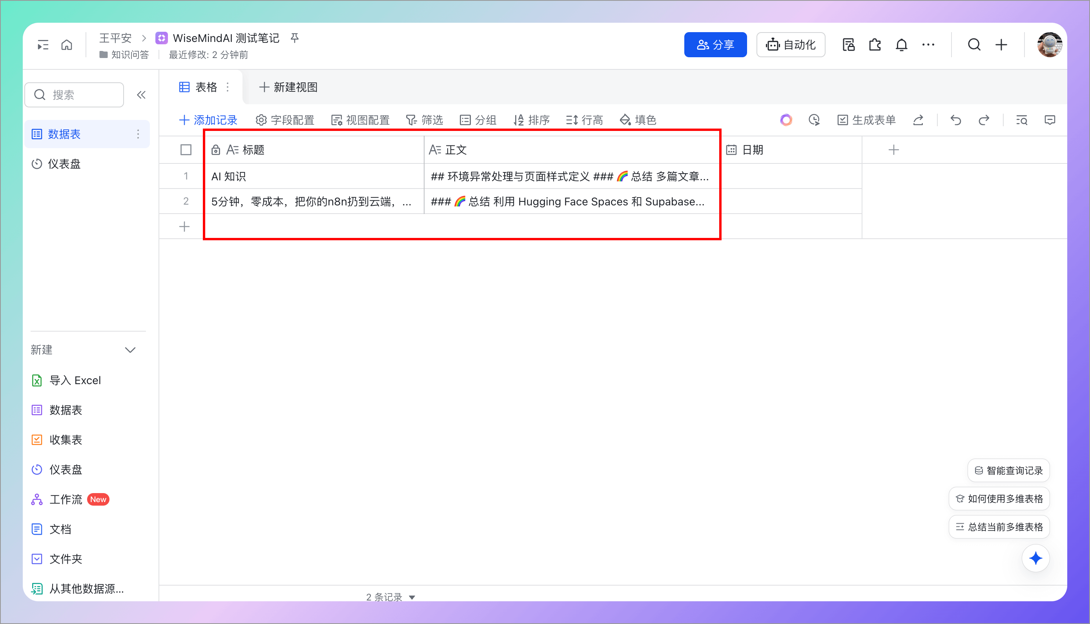Open the 数据表 more options menu

(x=138, y=134)
